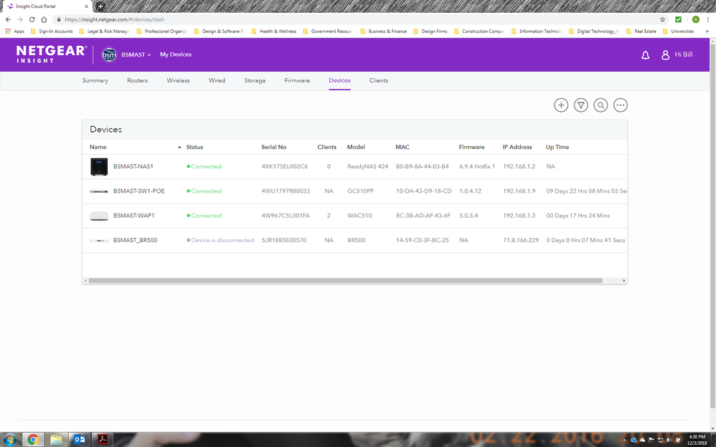Switch to the Wireless tab
716x447 pixels.
[x=178, y=81]
